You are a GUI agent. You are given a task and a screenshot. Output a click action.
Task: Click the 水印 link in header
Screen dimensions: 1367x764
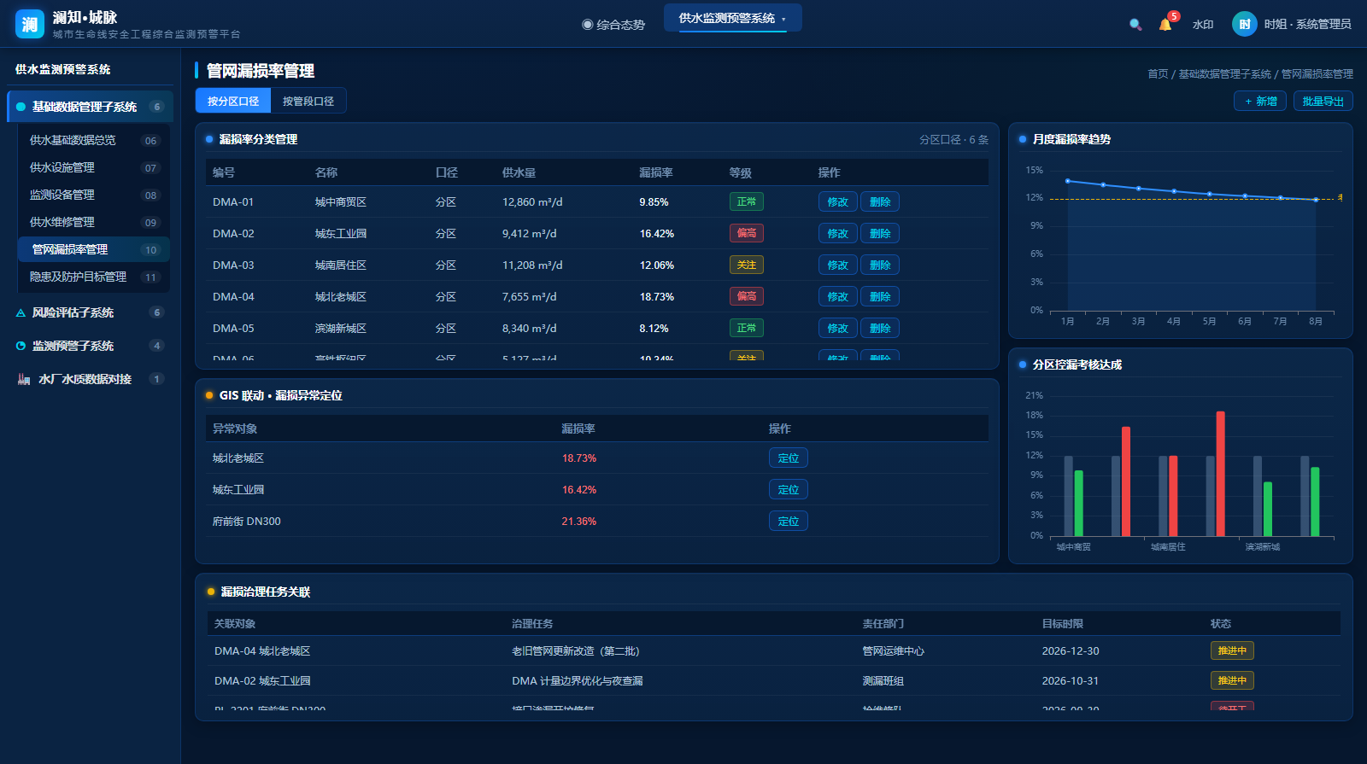(x=1203, y=25)
